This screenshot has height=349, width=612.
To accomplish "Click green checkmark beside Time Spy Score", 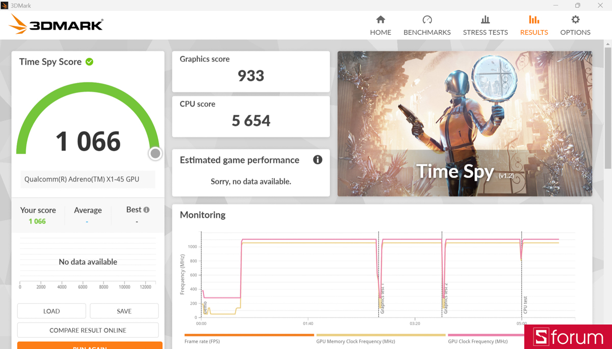I will point(90,61).
